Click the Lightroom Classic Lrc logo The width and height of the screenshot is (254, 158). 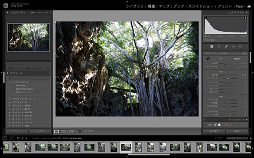6,6
